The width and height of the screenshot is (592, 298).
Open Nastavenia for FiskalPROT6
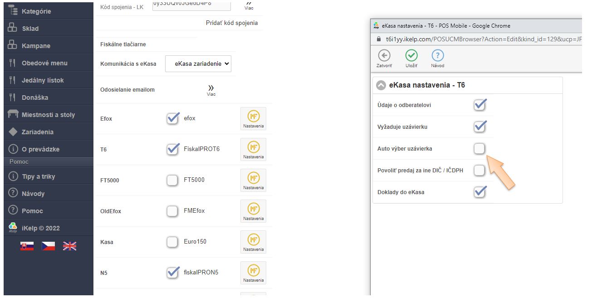coord(253,150)
